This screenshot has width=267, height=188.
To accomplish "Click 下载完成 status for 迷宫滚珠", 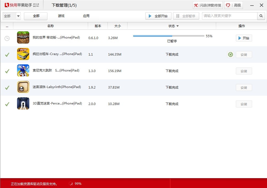I will pyautogui.click(x=172, y=87).
